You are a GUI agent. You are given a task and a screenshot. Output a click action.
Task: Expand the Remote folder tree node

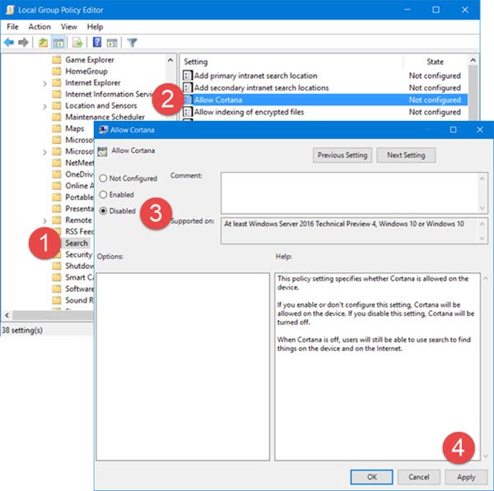click(44, 220)
